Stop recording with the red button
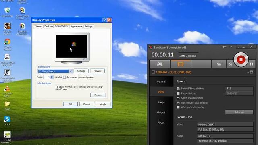The height and width of the screenshot is (145, 258). point(241,60)
